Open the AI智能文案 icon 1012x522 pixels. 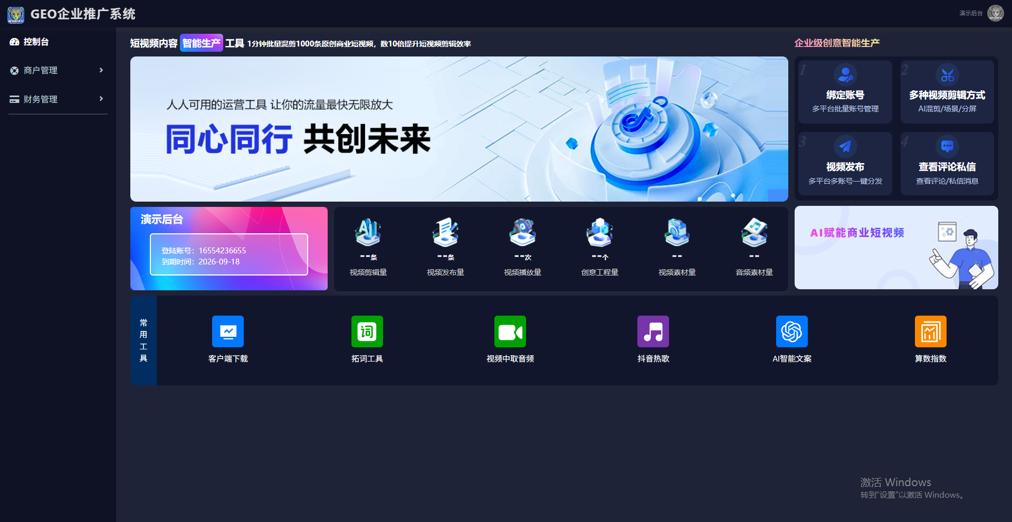pyautogui.click(x=792, y=331)
